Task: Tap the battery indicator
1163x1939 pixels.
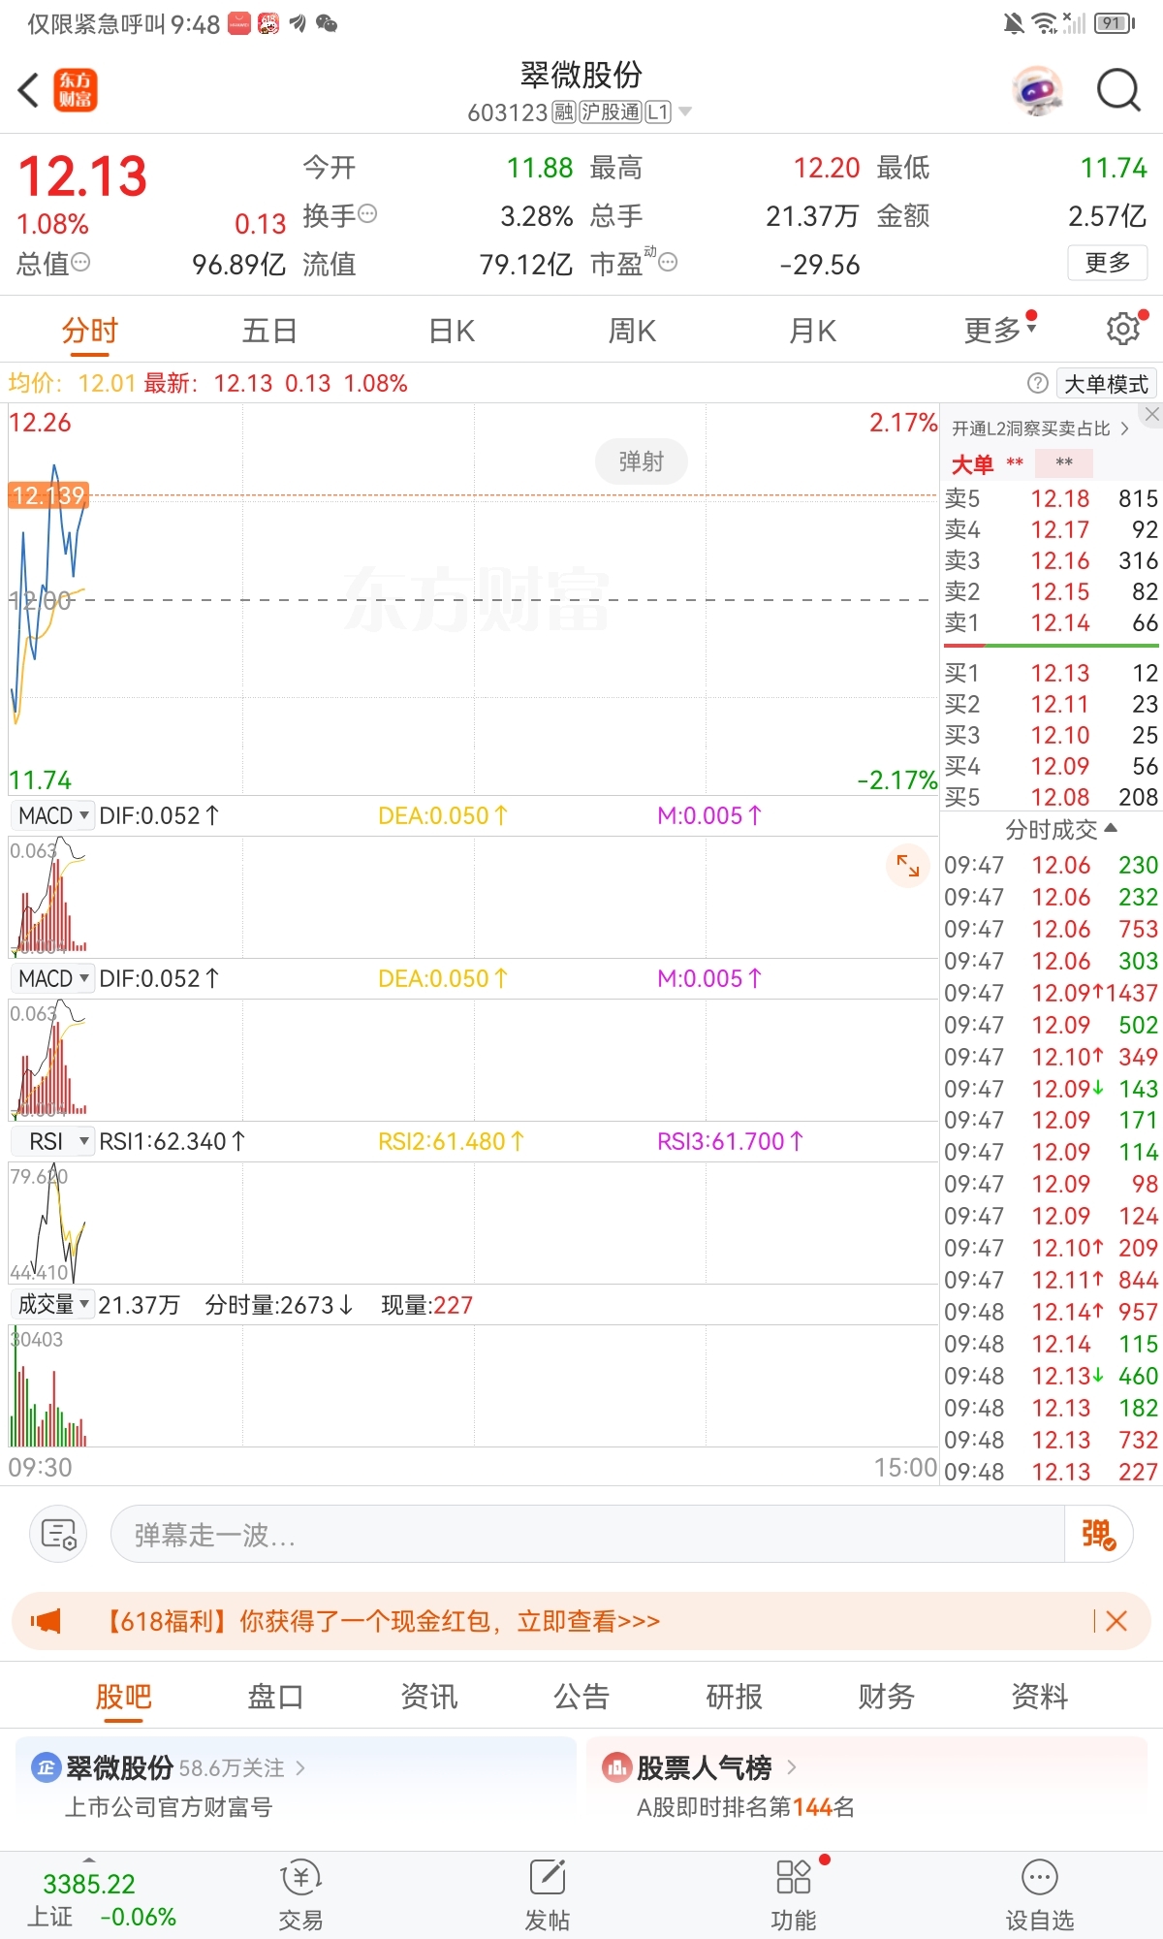Action: tap(1115, 23)
